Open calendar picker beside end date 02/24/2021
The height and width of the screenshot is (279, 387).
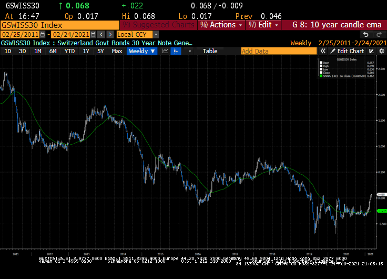pyautogui.click(x=93, y=34)
